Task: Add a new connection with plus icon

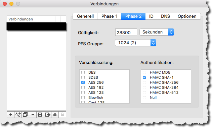Action: tap(11, 115)
